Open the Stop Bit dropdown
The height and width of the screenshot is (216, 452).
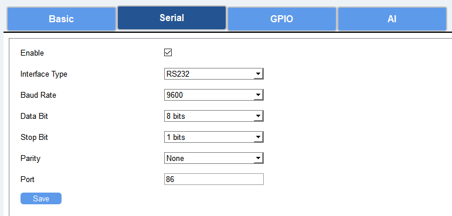pyautogui.click(x=214, y=137)
